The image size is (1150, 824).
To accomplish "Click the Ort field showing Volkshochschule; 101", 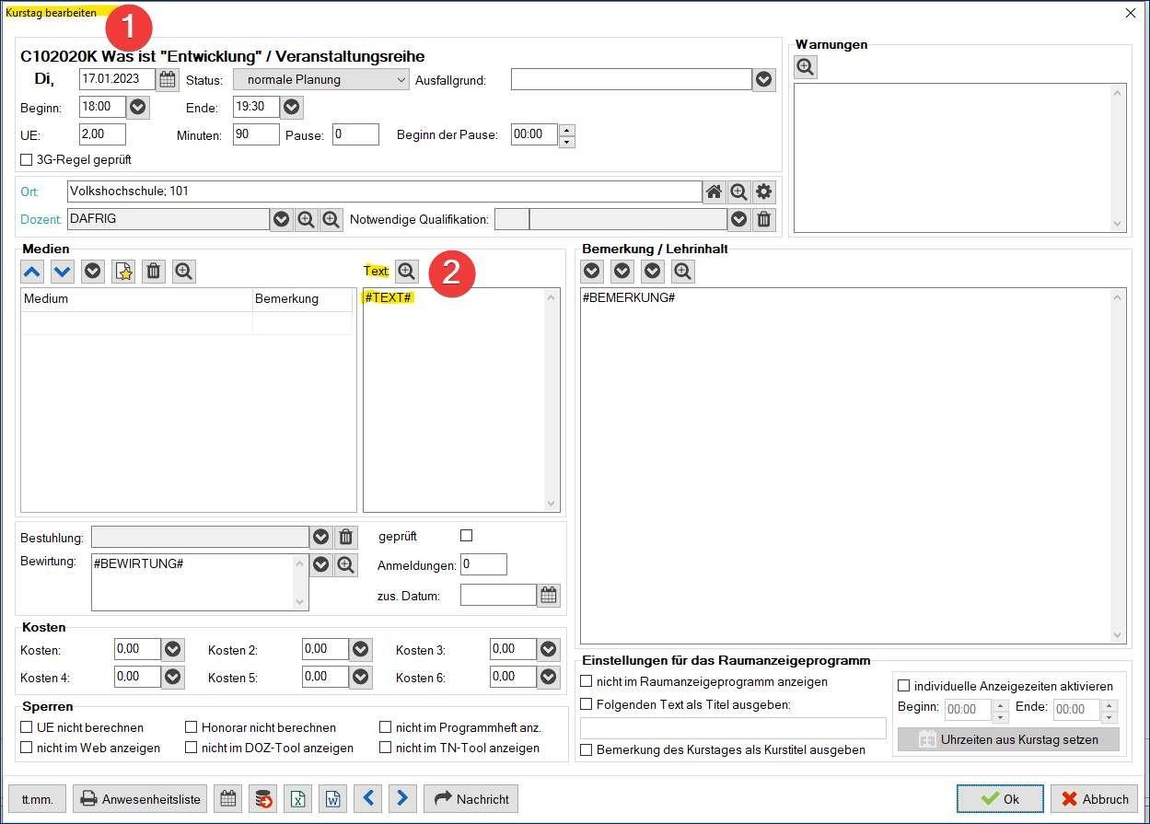I will click(x=384, y=192).
